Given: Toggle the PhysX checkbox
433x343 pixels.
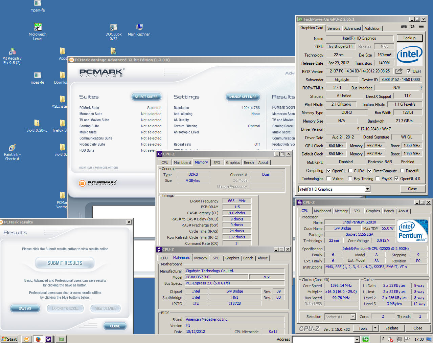Looking at the screenshot, I should [377, 178].
